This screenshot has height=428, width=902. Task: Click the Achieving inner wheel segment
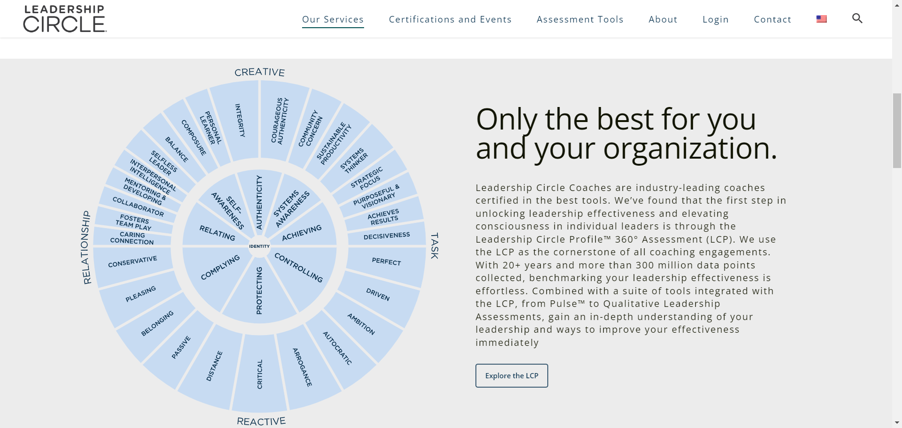coord(302,232)
